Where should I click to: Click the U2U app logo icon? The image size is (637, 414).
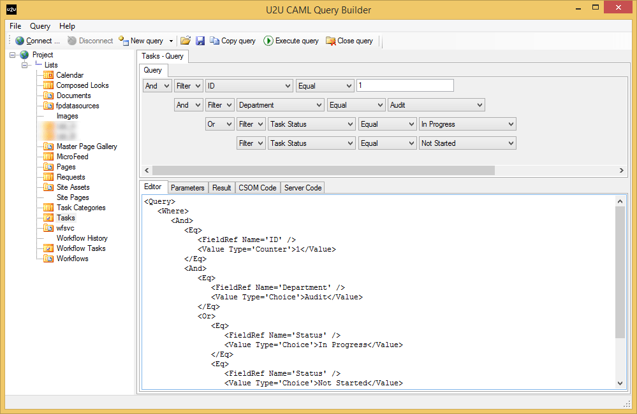[x=11, y=10]
